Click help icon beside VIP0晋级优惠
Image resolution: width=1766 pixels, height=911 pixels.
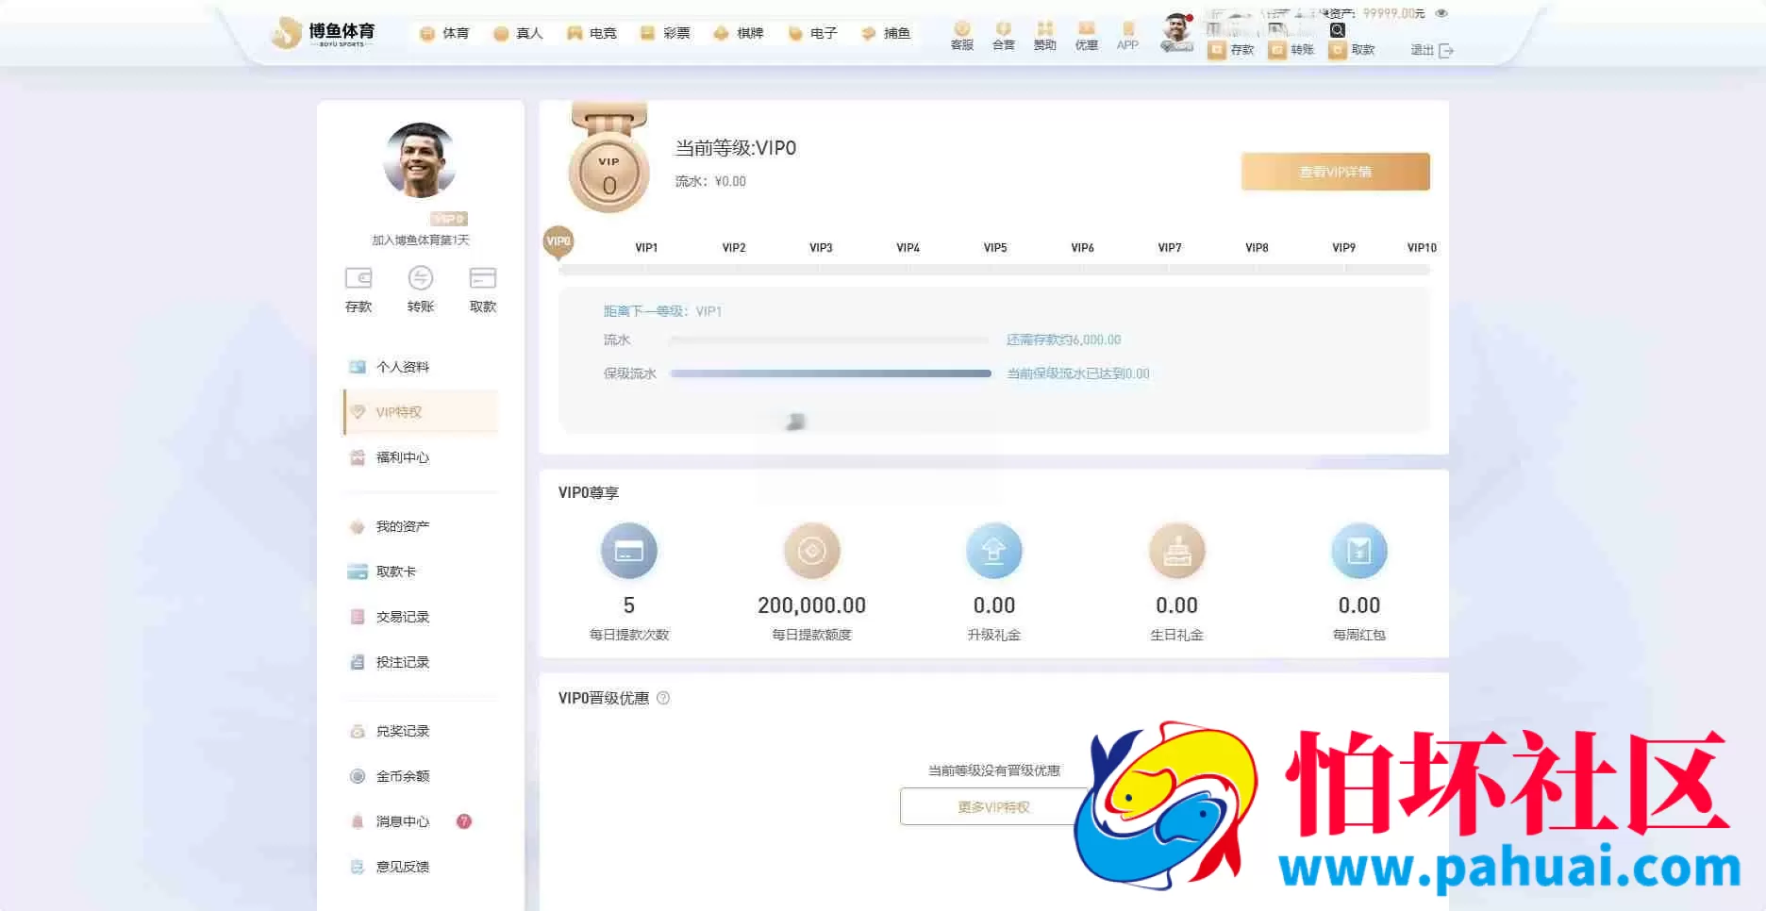click(663, 698)
